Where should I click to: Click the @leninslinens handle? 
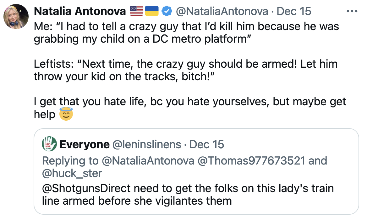pyautogui.click(x=146, y=144)
